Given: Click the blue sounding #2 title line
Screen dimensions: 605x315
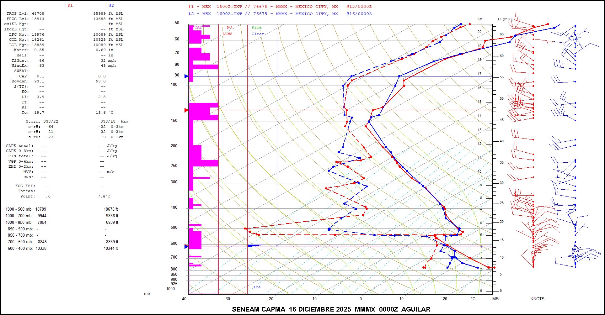Looking at the screenshot, I should (280, 14).
